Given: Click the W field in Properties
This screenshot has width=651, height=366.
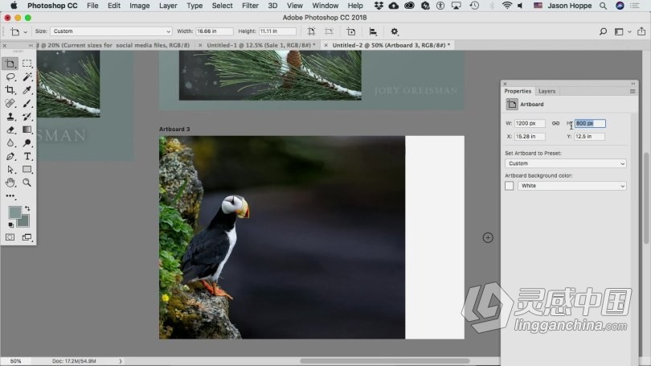Looking at the screenshot, I should point(530,123).
